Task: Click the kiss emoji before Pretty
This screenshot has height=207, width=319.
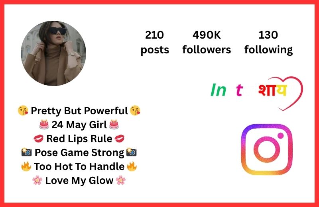Action: click(23, 111)
